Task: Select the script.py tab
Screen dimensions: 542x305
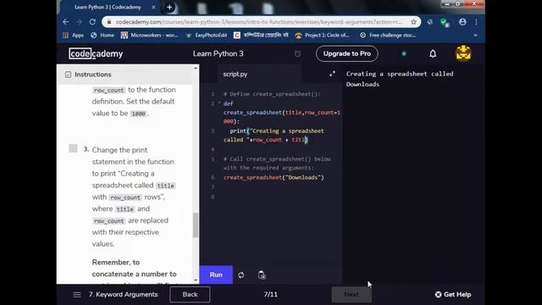Action: [235, 74]
